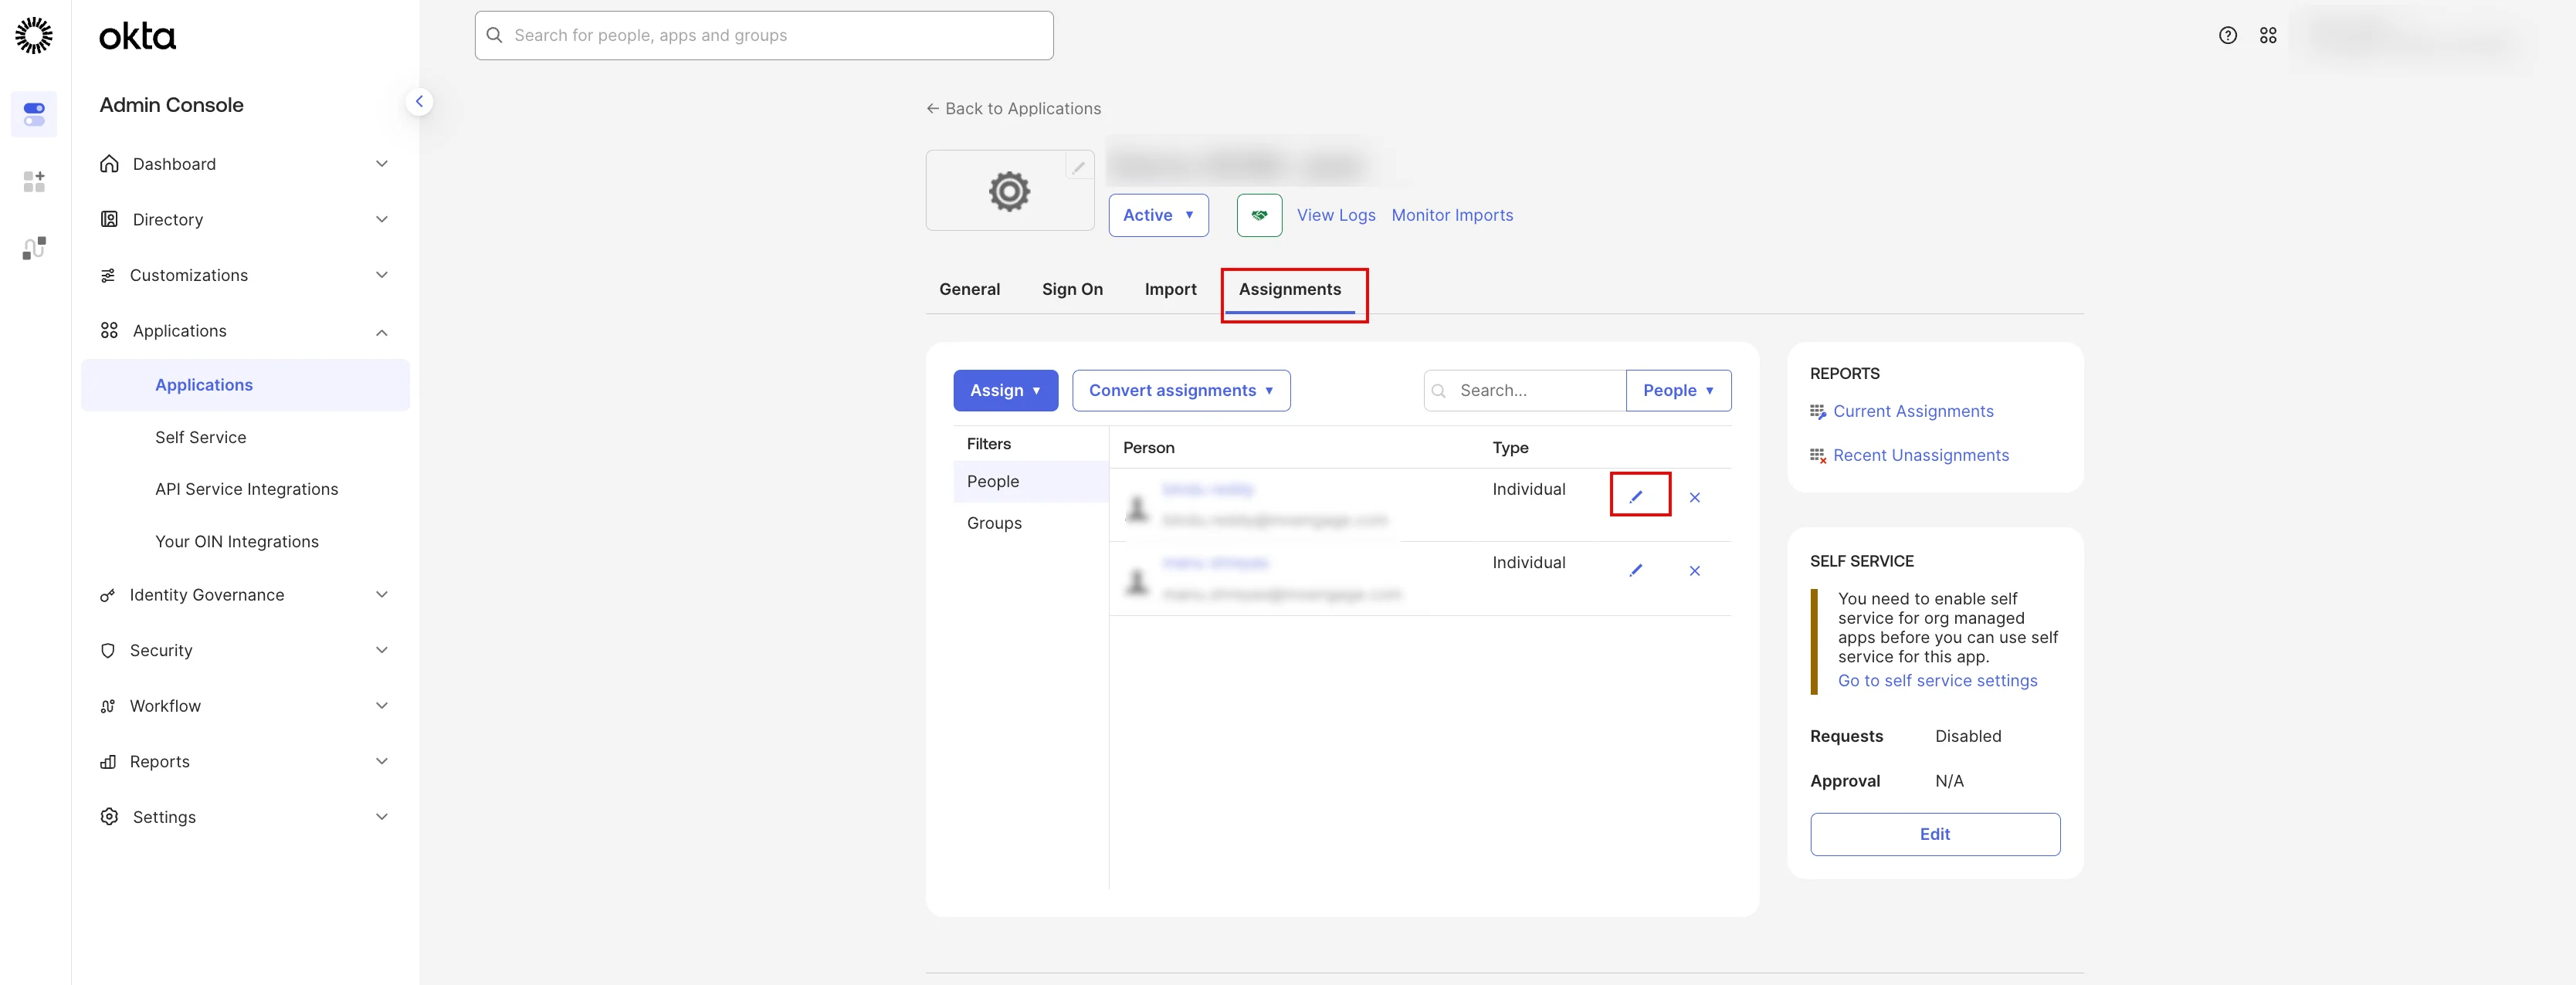Open Self Service in sidebar
Viewport: 2576px width, 985px height.
[200, 437]
